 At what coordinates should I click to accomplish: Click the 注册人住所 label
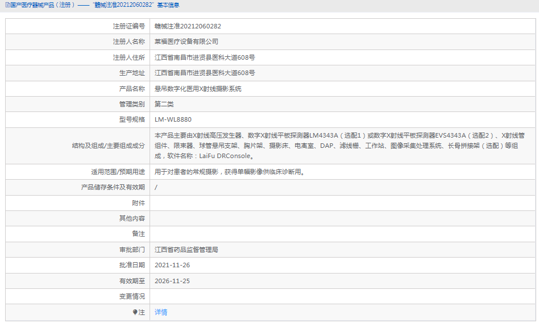click(x=129, y=57)
